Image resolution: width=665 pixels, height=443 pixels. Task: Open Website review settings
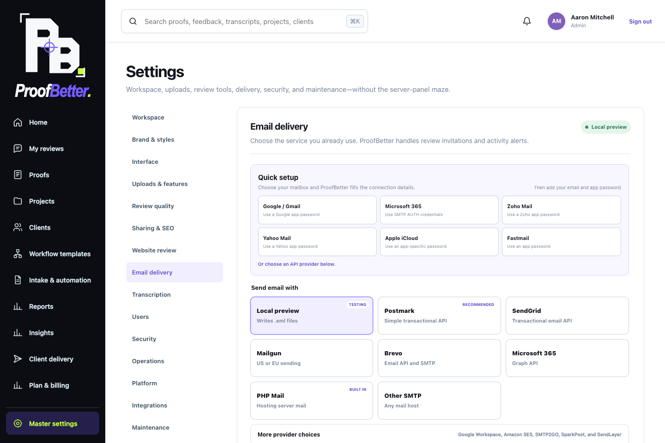pos(175,251)
